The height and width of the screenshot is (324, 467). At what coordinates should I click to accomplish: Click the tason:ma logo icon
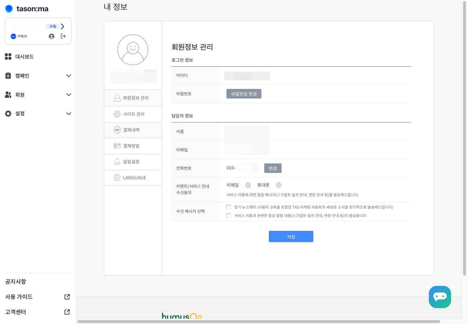(9, 8)
